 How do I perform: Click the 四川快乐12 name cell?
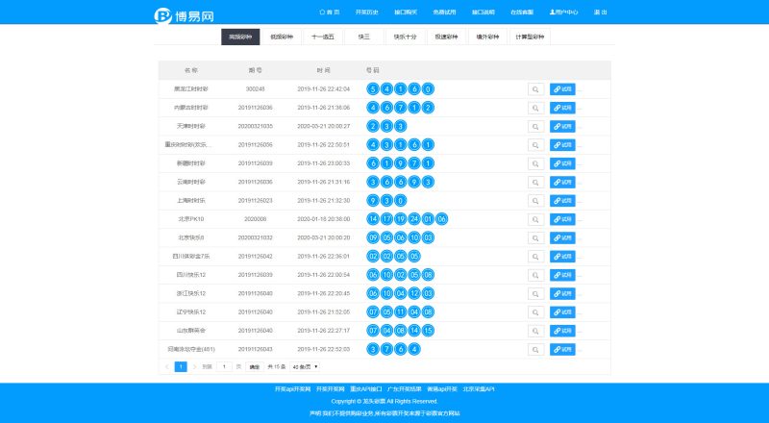[190, 275]
